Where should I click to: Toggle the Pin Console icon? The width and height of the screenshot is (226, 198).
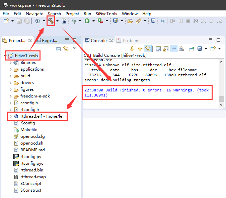pos(192,49)
